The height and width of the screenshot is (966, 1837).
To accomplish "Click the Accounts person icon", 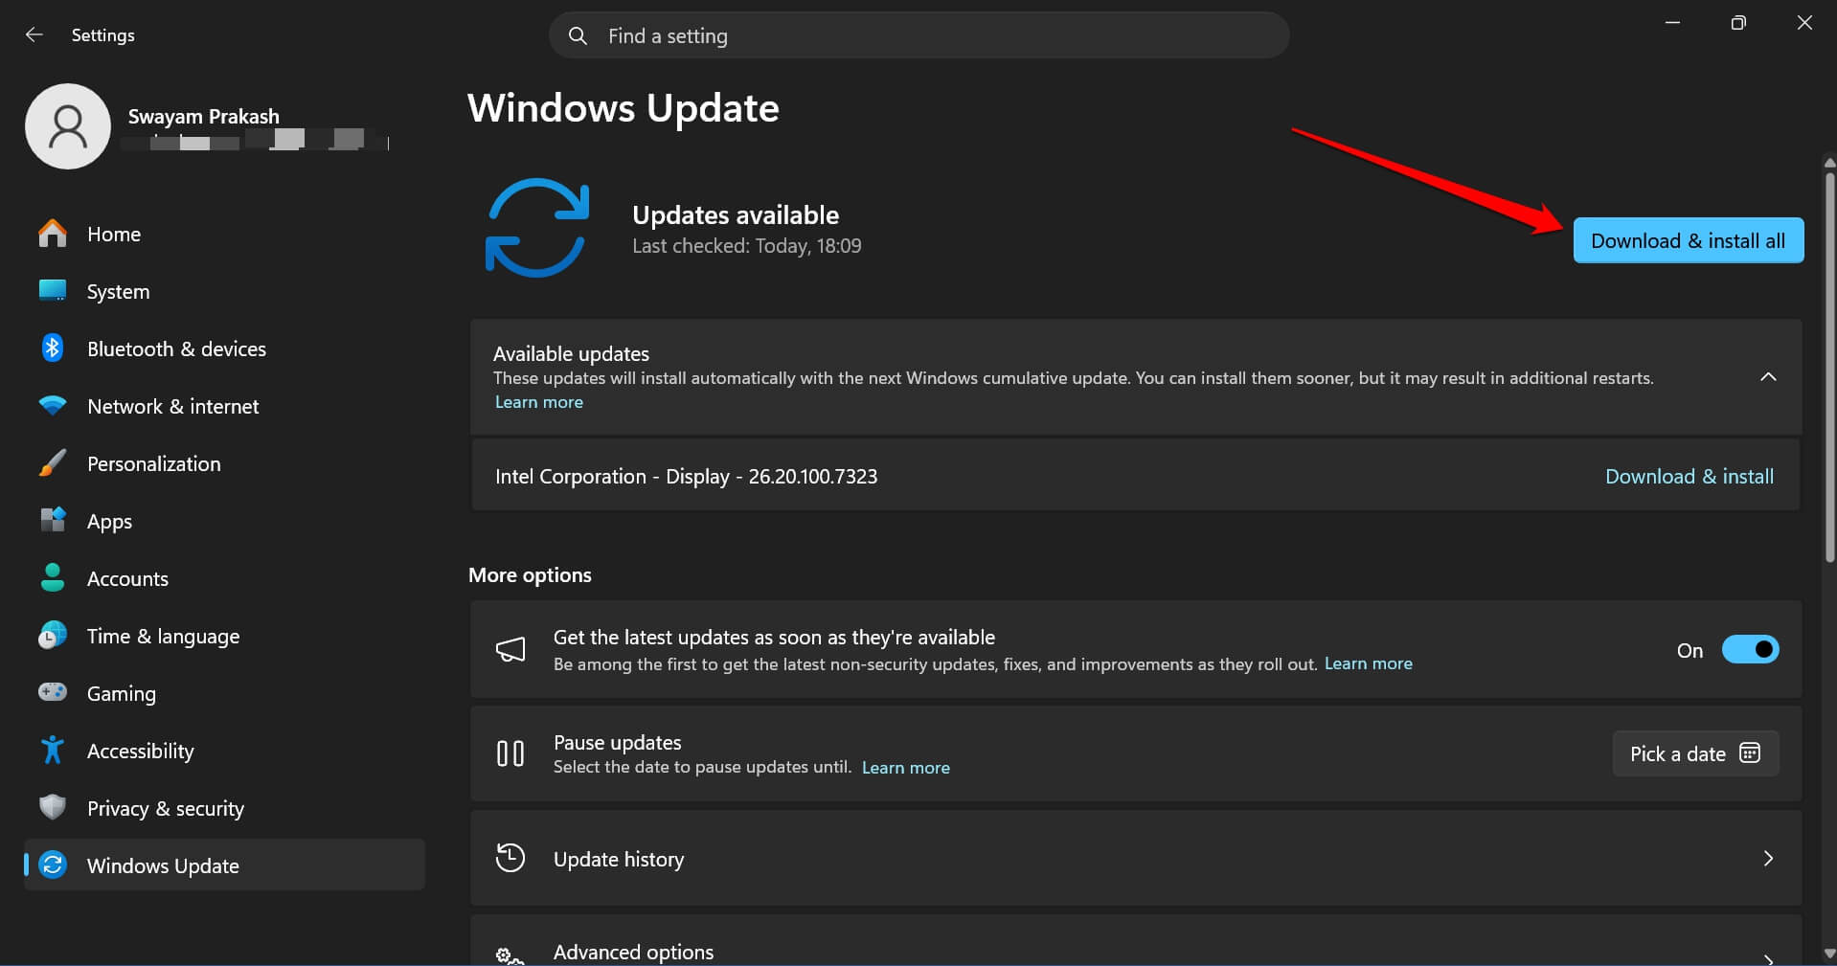I will (x=53, y=577).
